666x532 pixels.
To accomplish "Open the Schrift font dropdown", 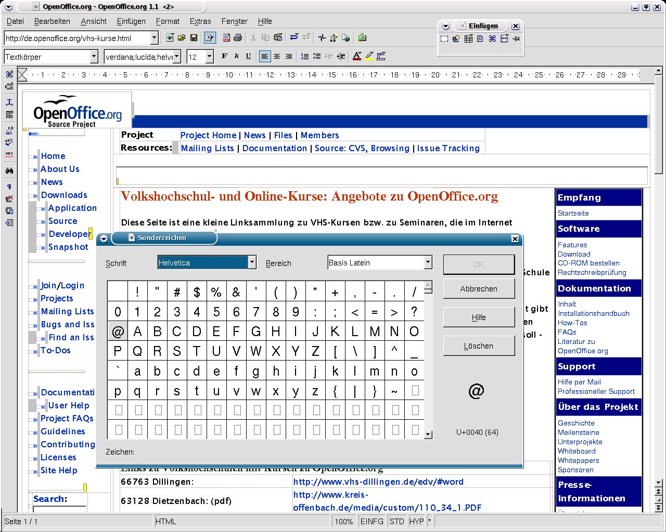I will click(x=252, y=262).
